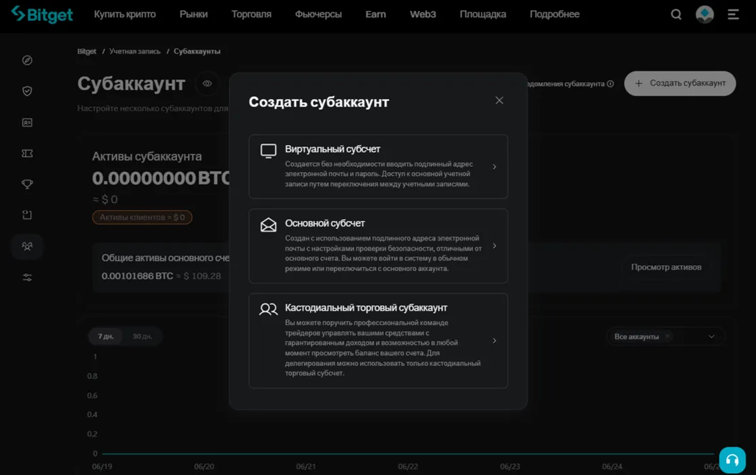This screenshot has width=756, height=475.
Task: Open the preferences sliders icon in sidebar
Action: click(26, 276)
